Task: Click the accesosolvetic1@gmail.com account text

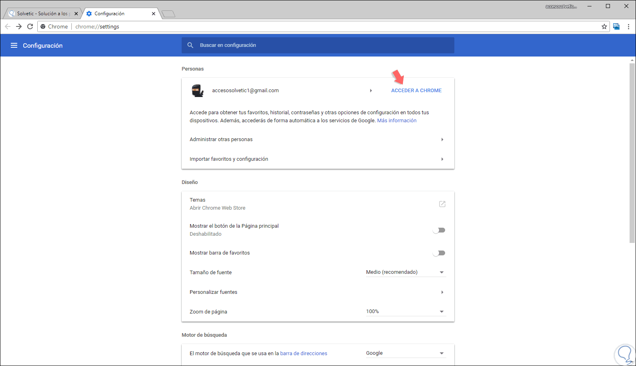Action: point(245,91)
